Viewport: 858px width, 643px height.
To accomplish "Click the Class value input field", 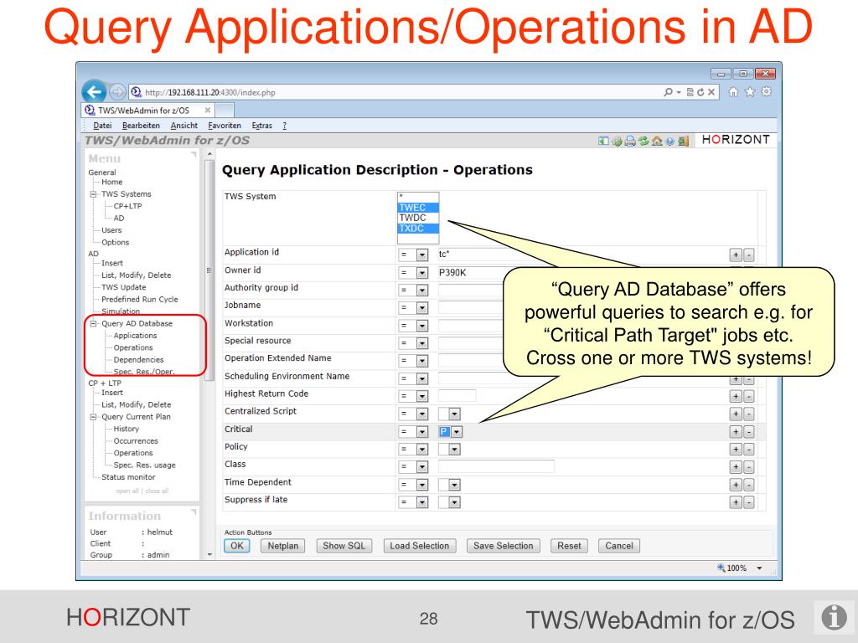I will click(496, 466).
